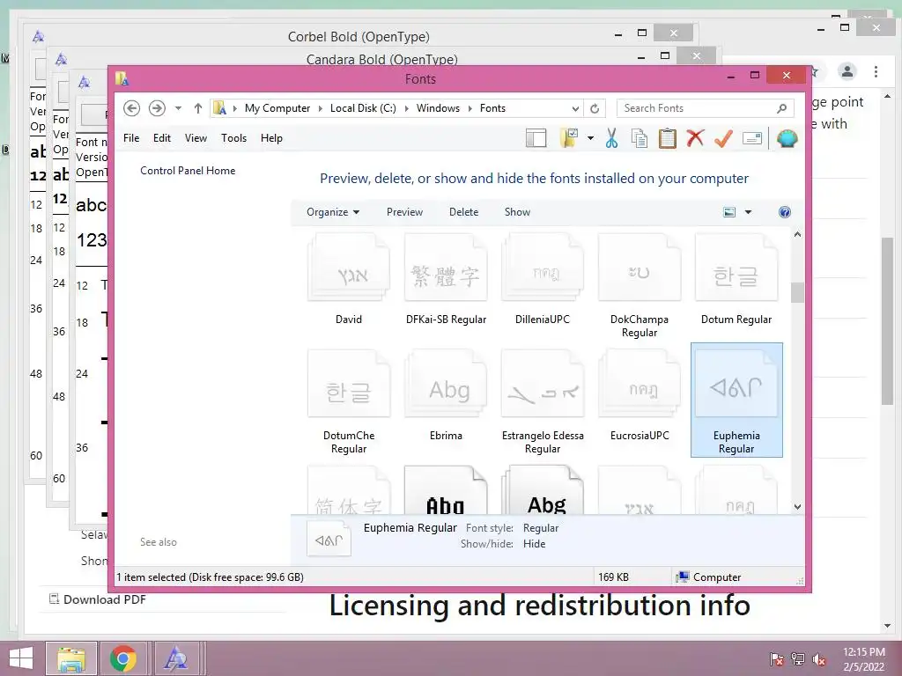This screenshot has height=676, width=902.
Task: Click the Windows Start button
Action: (21, 658)
